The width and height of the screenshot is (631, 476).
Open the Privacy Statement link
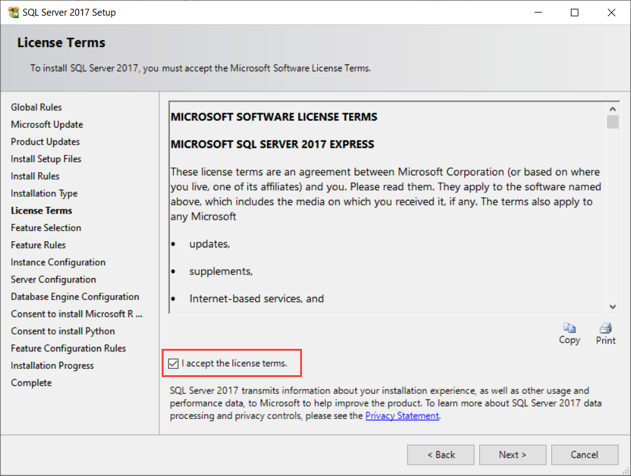(402, 415)
